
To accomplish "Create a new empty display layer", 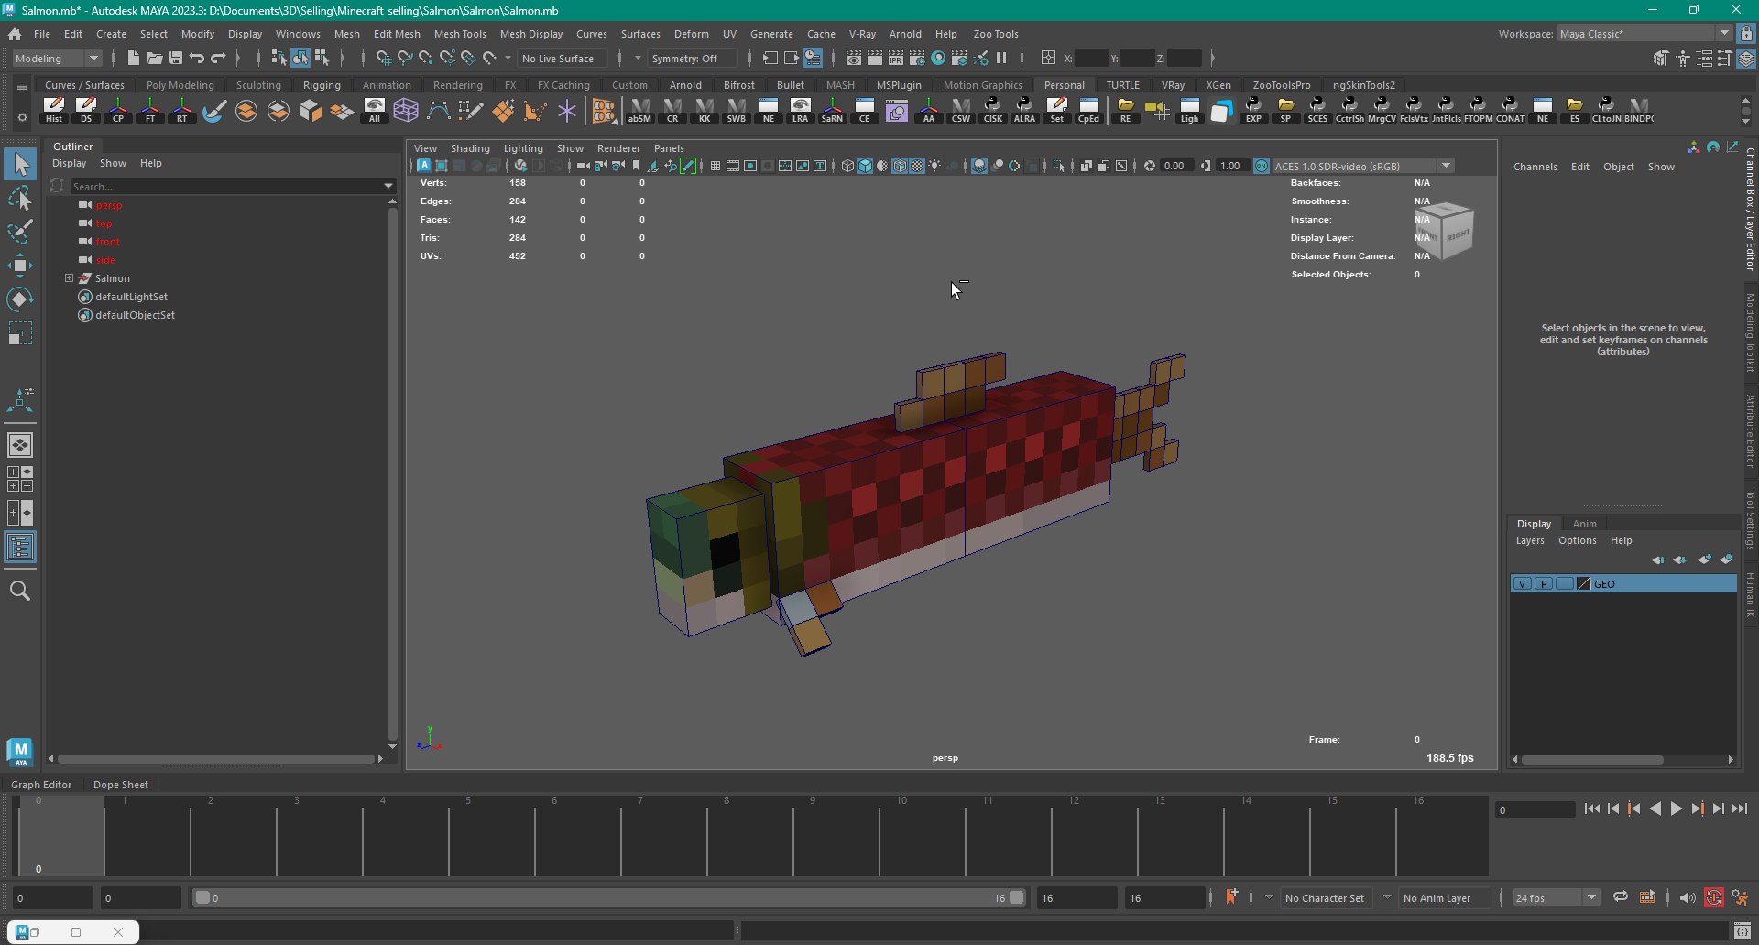I will point(1704,559).
